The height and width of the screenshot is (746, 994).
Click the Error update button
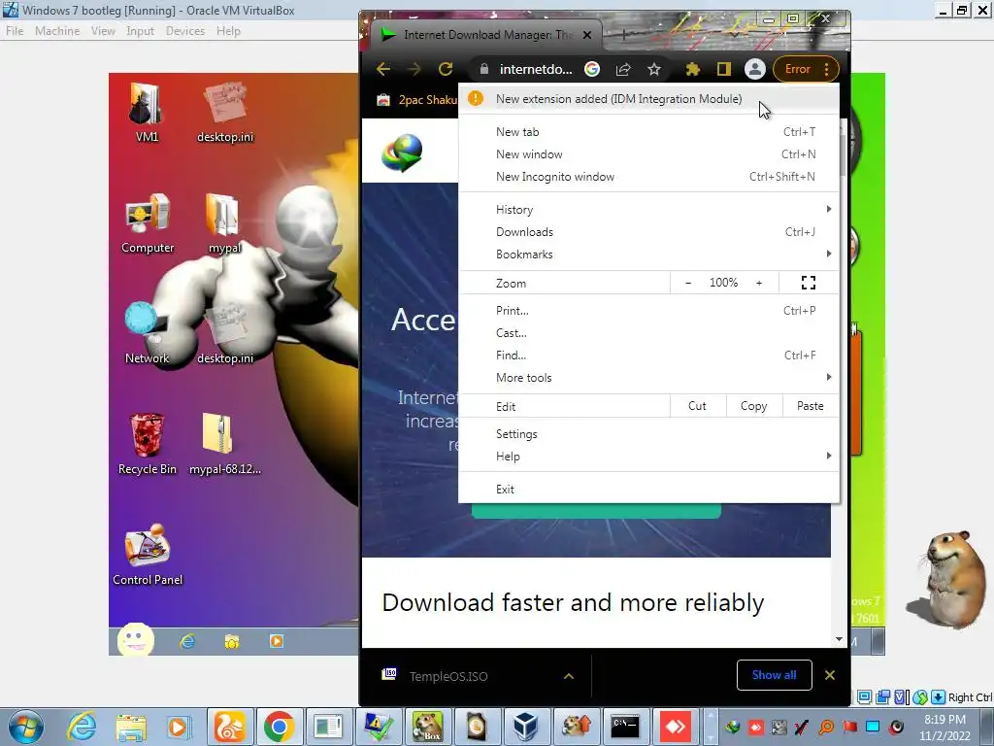(806, 69)
